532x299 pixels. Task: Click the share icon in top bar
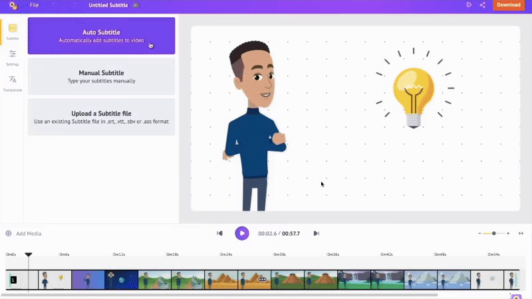pos(482,5)
